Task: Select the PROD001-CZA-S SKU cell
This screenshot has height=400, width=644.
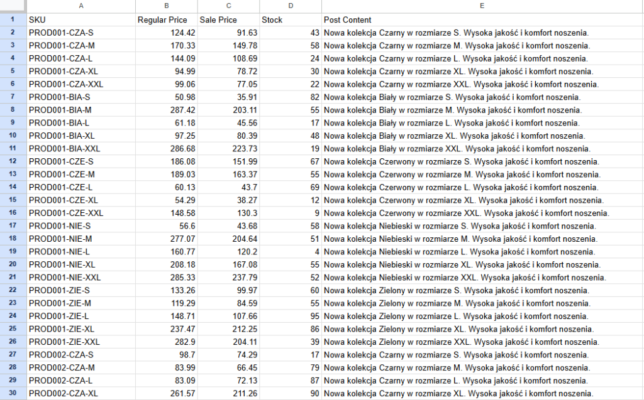Action: [80, 33]
